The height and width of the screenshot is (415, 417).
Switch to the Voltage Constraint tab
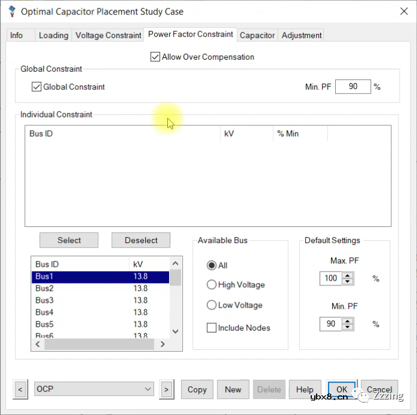108,35
